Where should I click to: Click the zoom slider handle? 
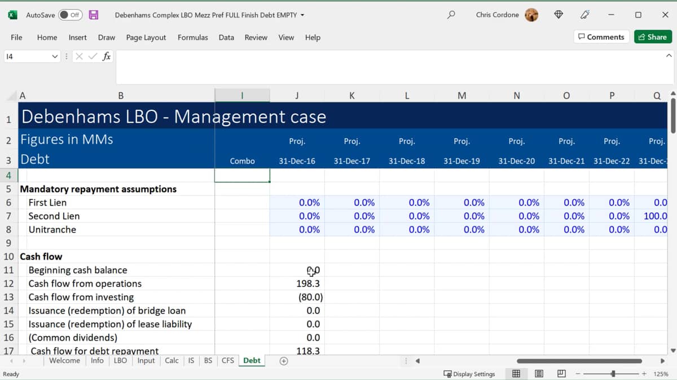pyautogui.click(x=613, y=374)
